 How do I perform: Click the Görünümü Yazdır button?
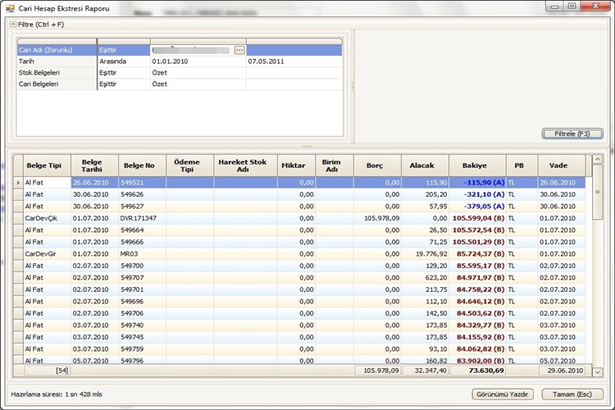503,394
